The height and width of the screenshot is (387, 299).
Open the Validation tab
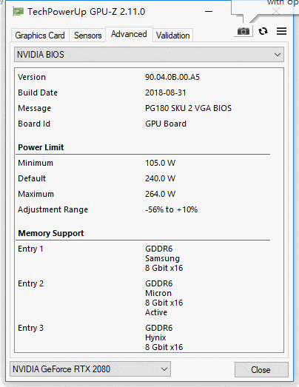click(173, 36)
